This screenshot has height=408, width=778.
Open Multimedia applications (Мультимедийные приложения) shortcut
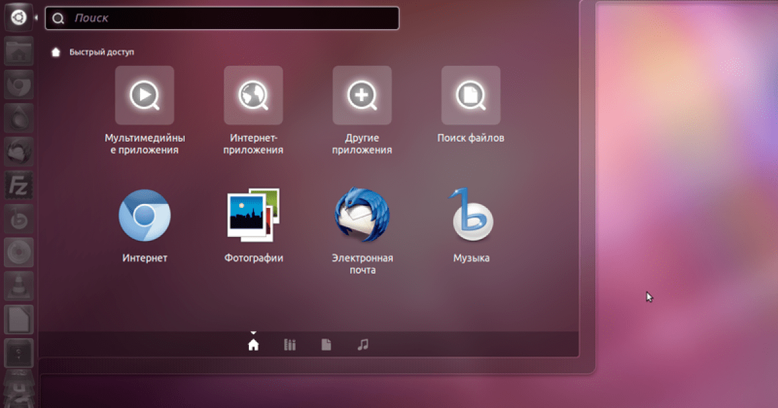[x=145, y=96]
